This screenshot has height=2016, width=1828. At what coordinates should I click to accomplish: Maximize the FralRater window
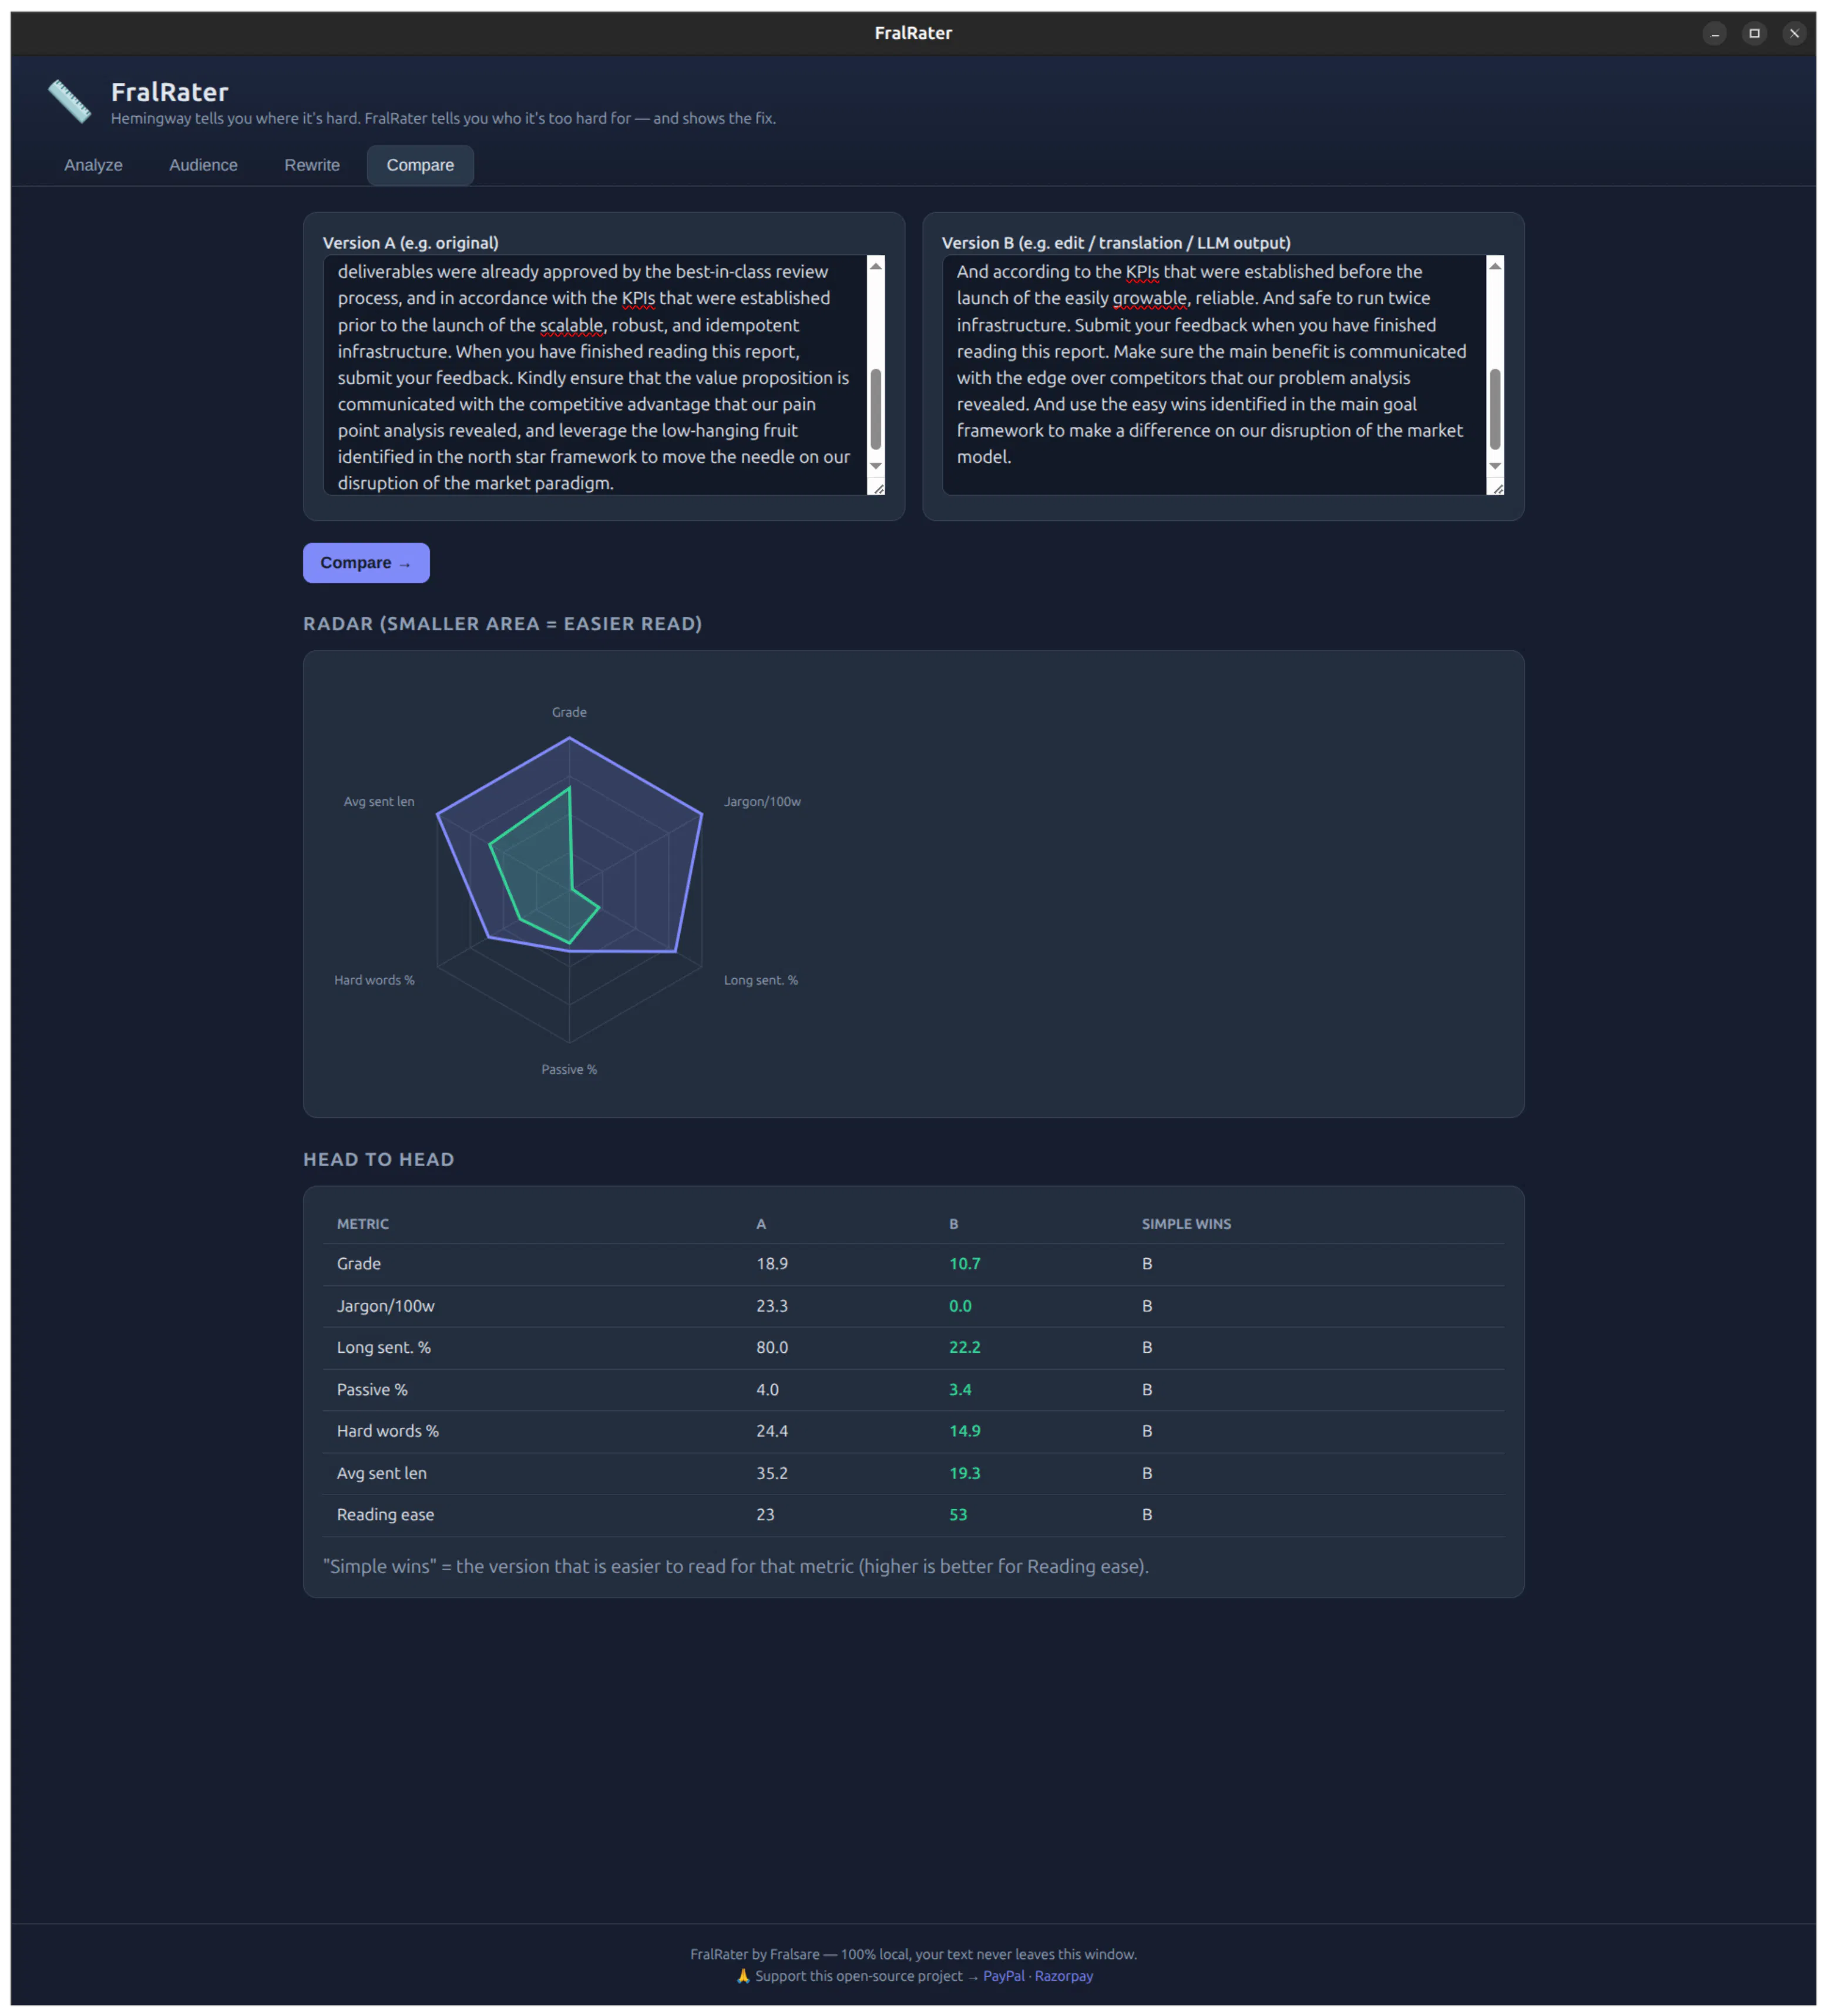coord(1754,33)
